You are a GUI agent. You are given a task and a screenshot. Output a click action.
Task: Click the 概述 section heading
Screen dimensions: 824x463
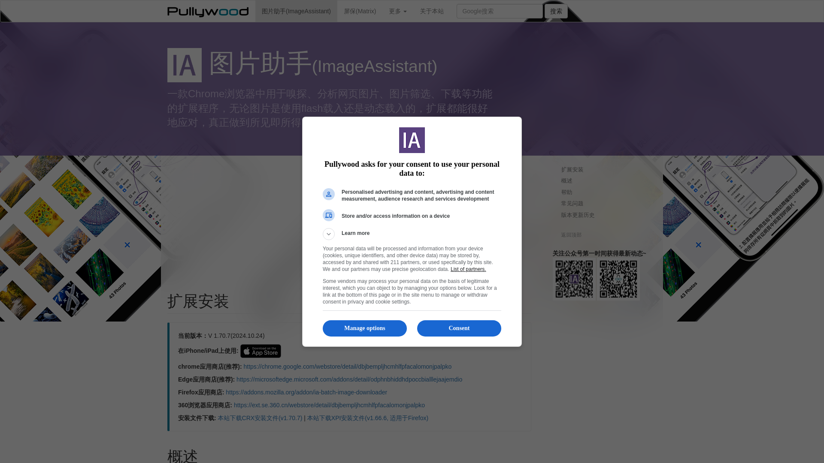coord(183,456)
